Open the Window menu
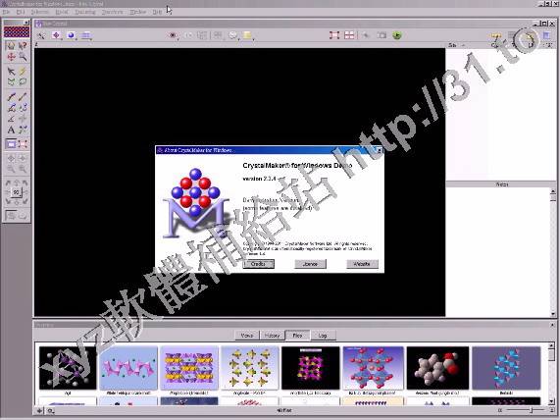 (138, 12)
